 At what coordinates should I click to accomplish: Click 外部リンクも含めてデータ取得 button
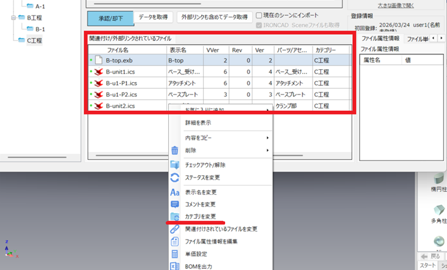[215, 17]
